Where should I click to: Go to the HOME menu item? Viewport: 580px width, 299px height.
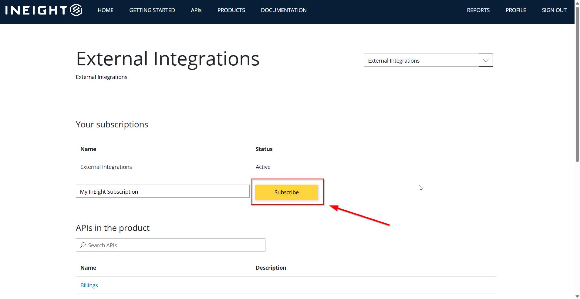coord(105,10)
